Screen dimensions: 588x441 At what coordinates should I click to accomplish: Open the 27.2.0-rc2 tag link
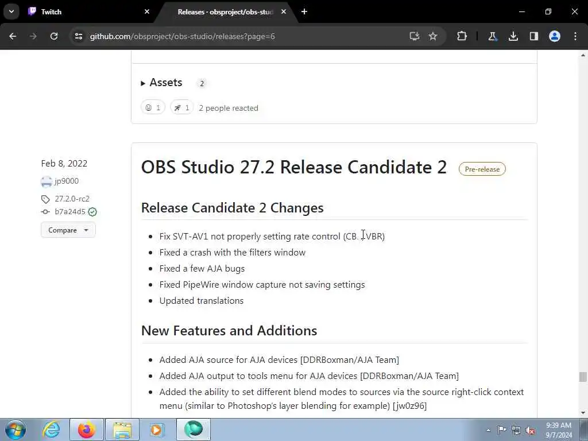[x=72, y=198]
